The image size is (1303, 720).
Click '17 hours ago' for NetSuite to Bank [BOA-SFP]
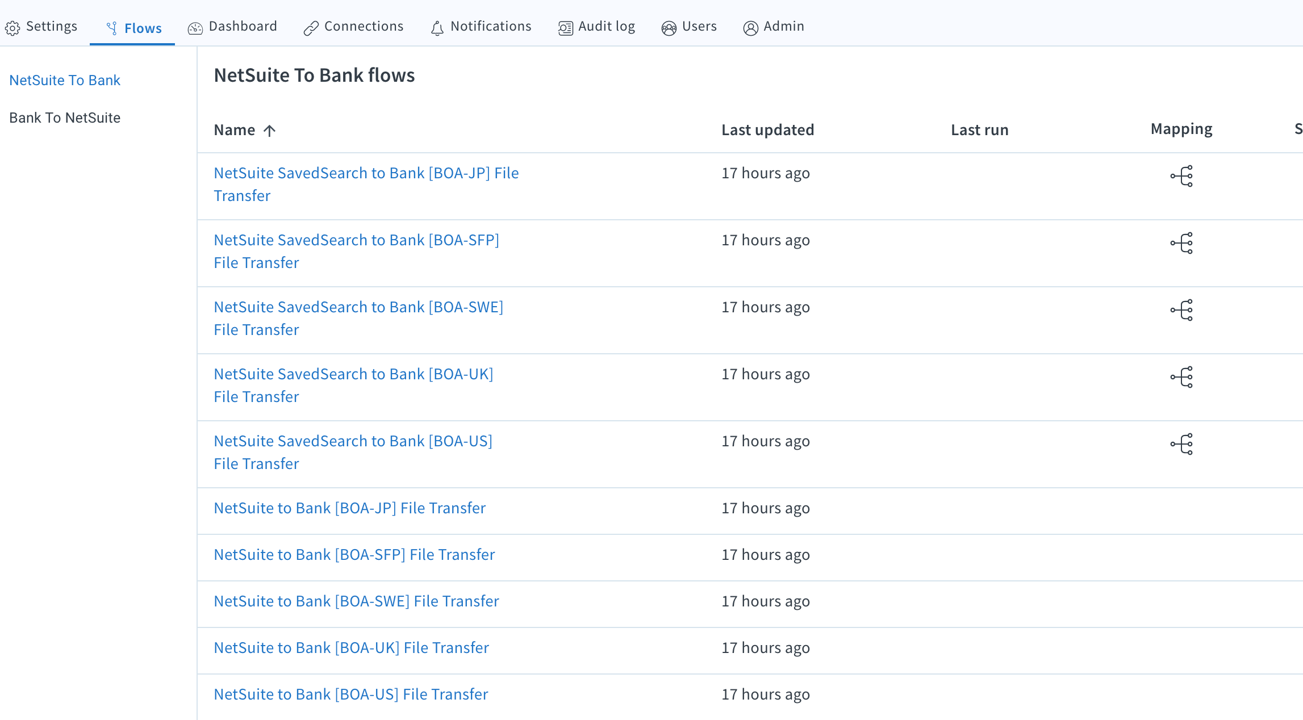tap(766, 555)
